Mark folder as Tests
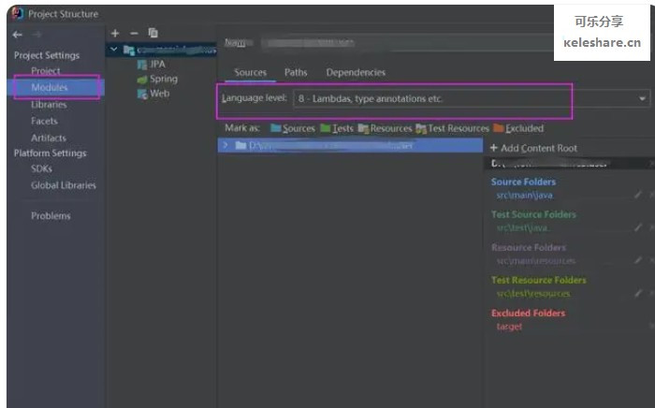 (x=337, y=128)
